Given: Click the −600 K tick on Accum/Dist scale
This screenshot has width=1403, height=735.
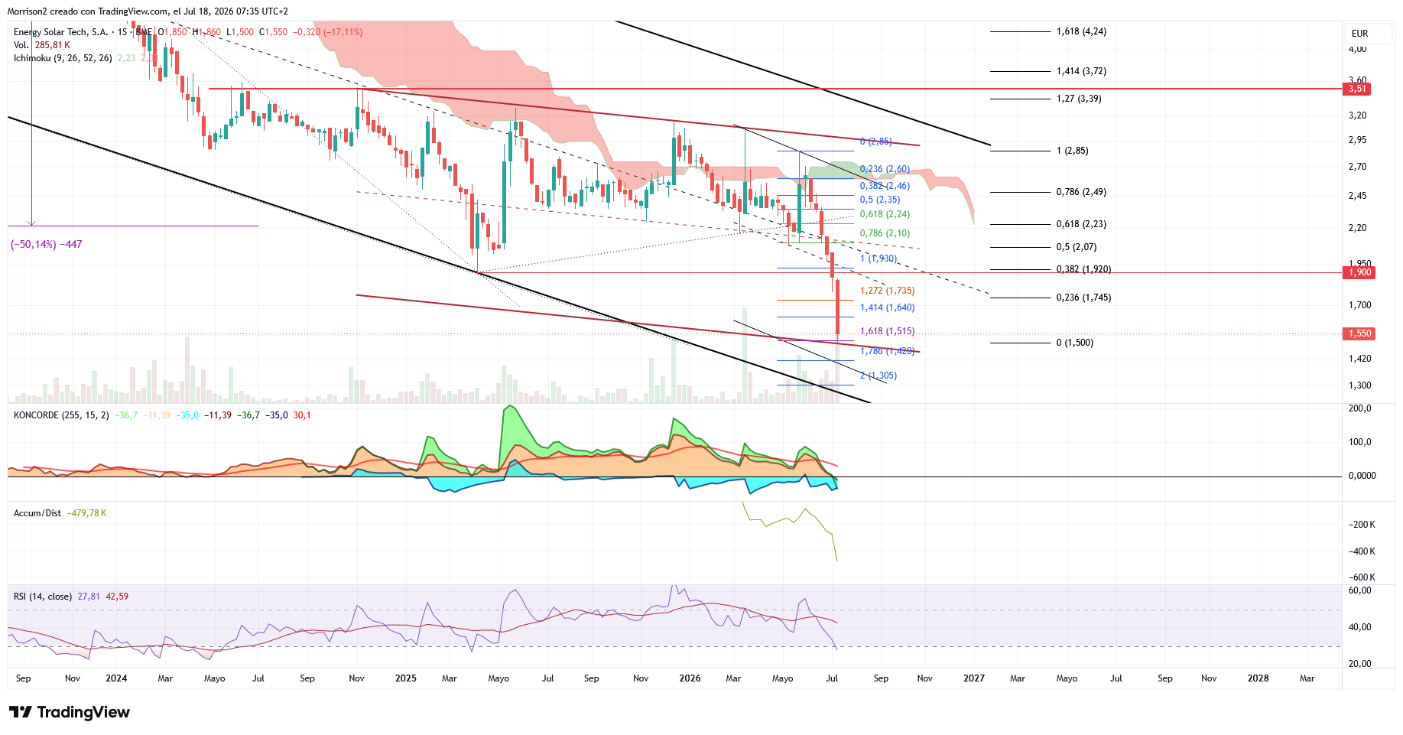Looking at the screenshot, I should pos(1362,577).
